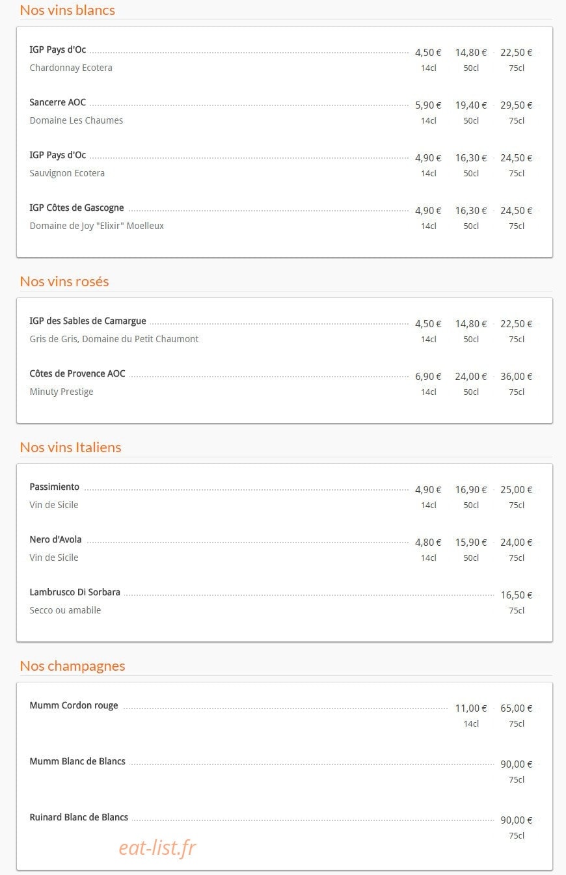The image size is (566, 875).
Task: Select IGP des Sables de Camargue
Action: click(88, 321)
